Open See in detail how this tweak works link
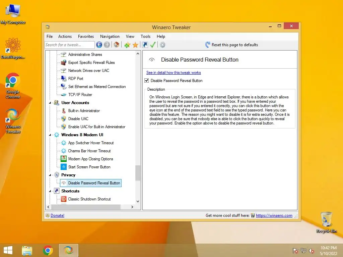 tap(174, 73)
